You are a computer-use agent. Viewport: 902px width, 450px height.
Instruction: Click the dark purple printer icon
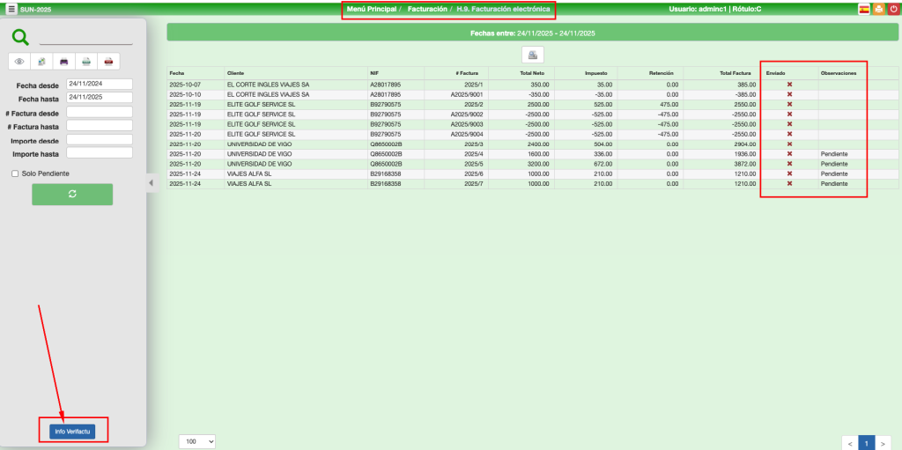pyautogui.click(x=63, y=62)
